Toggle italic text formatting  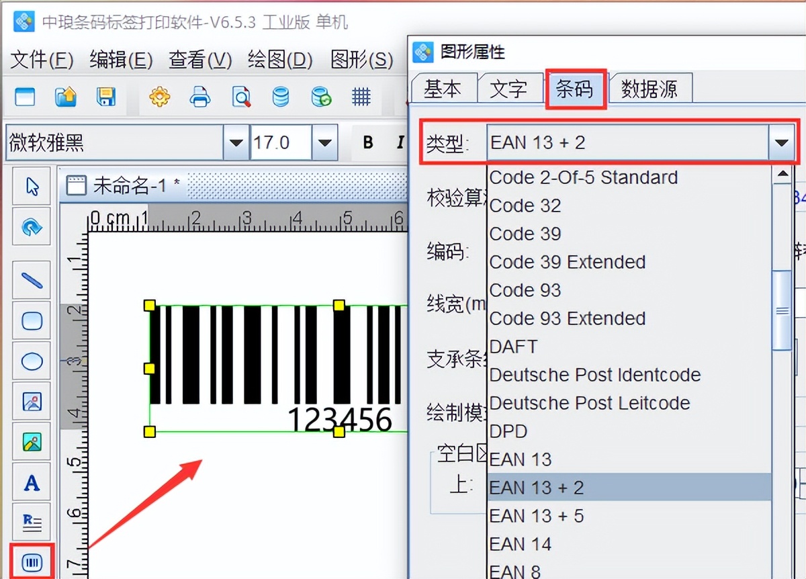pos(401,142)
